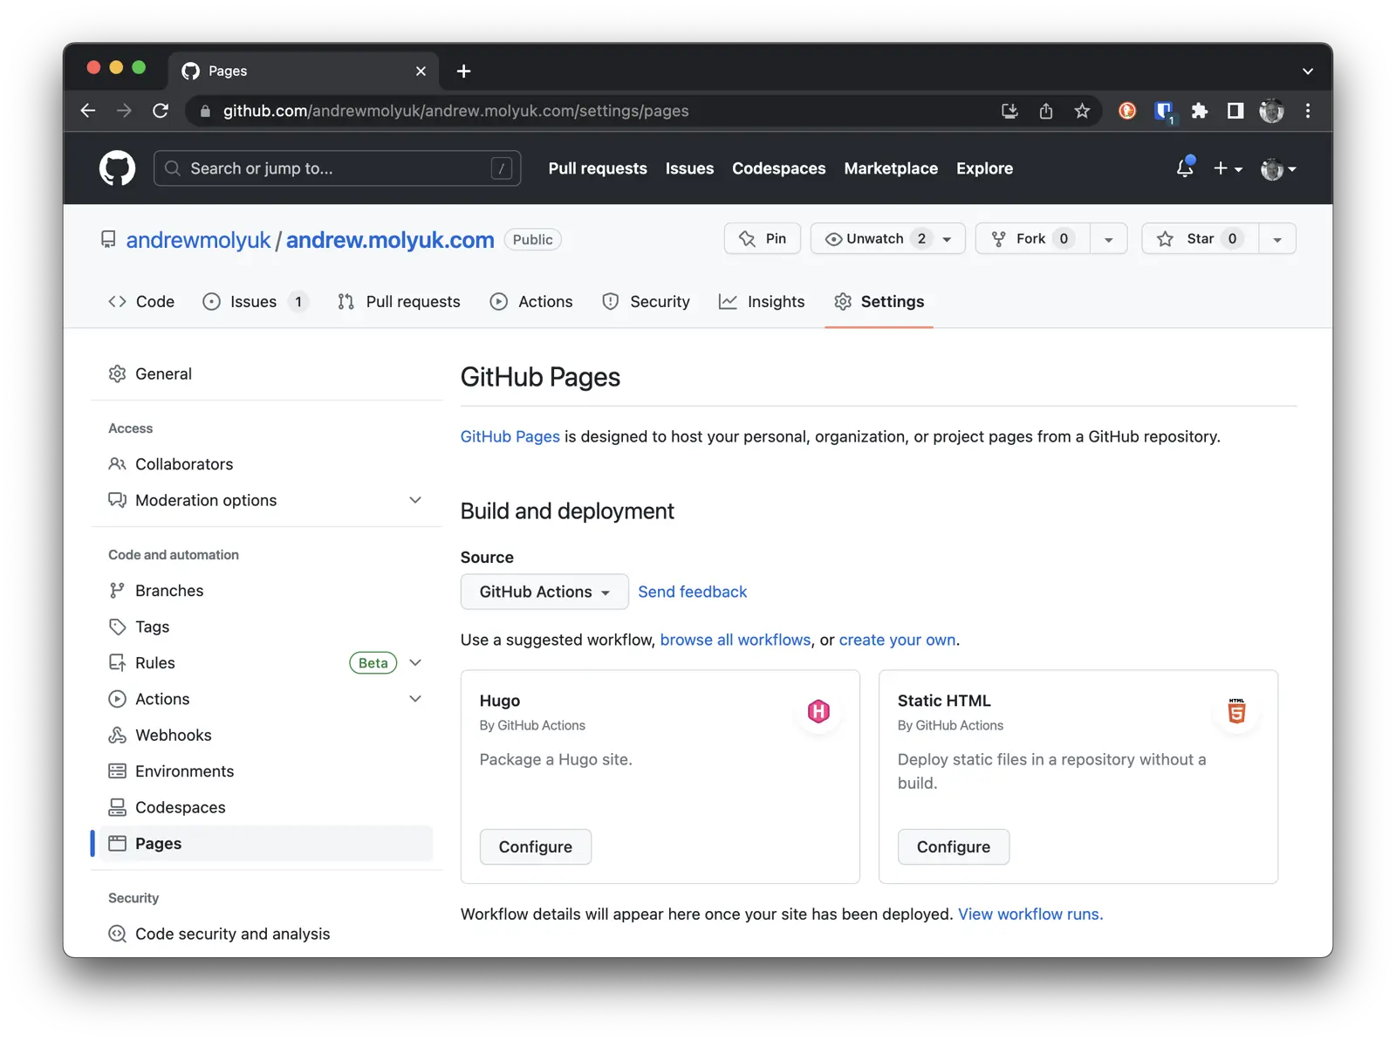The image size is (1396, 1041).
Task: Open the GitHub Actions source dropdown
Action: [x=544, y=592]
